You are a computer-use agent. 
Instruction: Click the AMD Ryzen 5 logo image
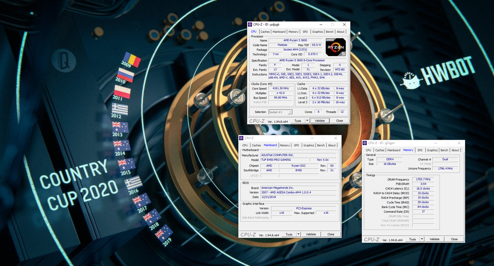[x=336, y=47]
